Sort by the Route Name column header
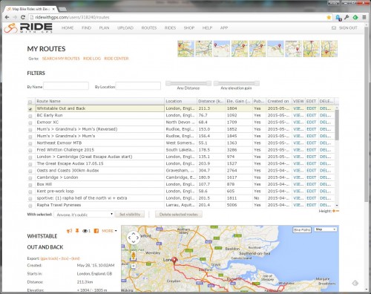The height and width of the screenshot is (294, 371). coord(99,101)
